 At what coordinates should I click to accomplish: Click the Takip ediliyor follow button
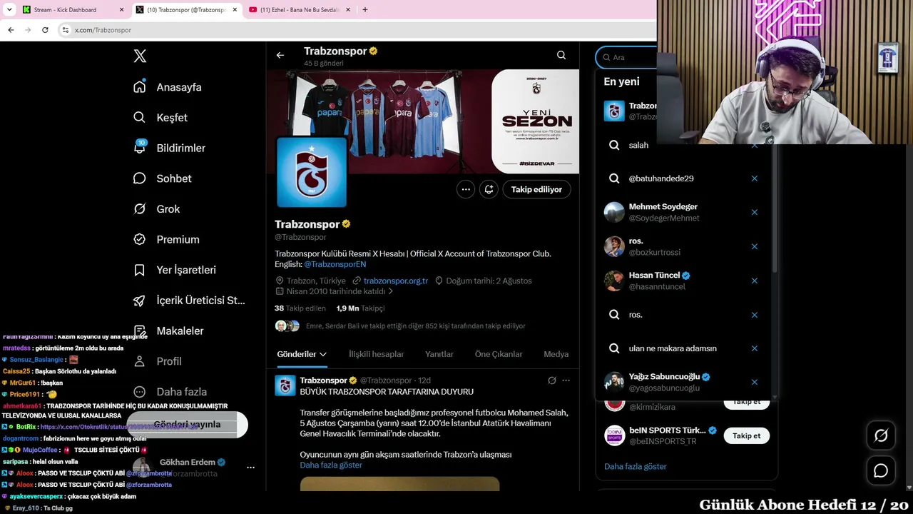click(x=536, y=189)
